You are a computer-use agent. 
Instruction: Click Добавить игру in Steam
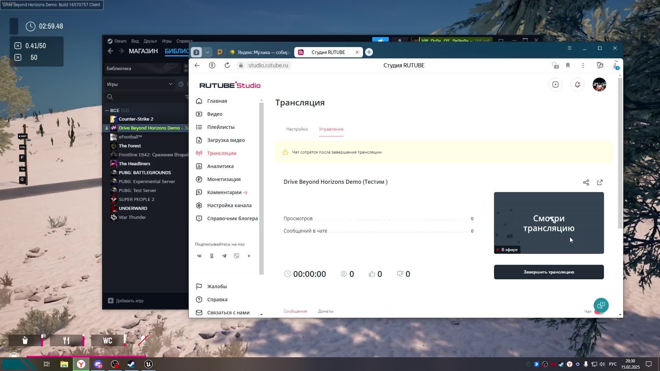click(x=126, y=301)
